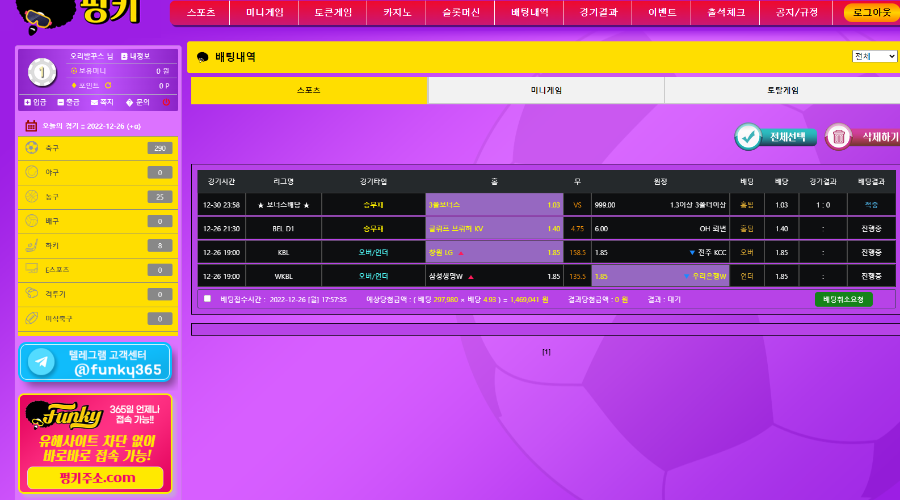Click the trash can 삭제하기 icon
Screen dimensions: 900x500
(x=839, y=137)
